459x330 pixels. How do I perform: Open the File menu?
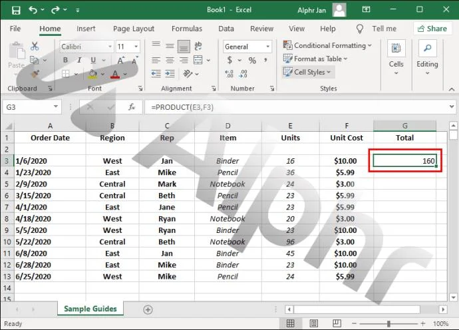click(x=15, y=29)
